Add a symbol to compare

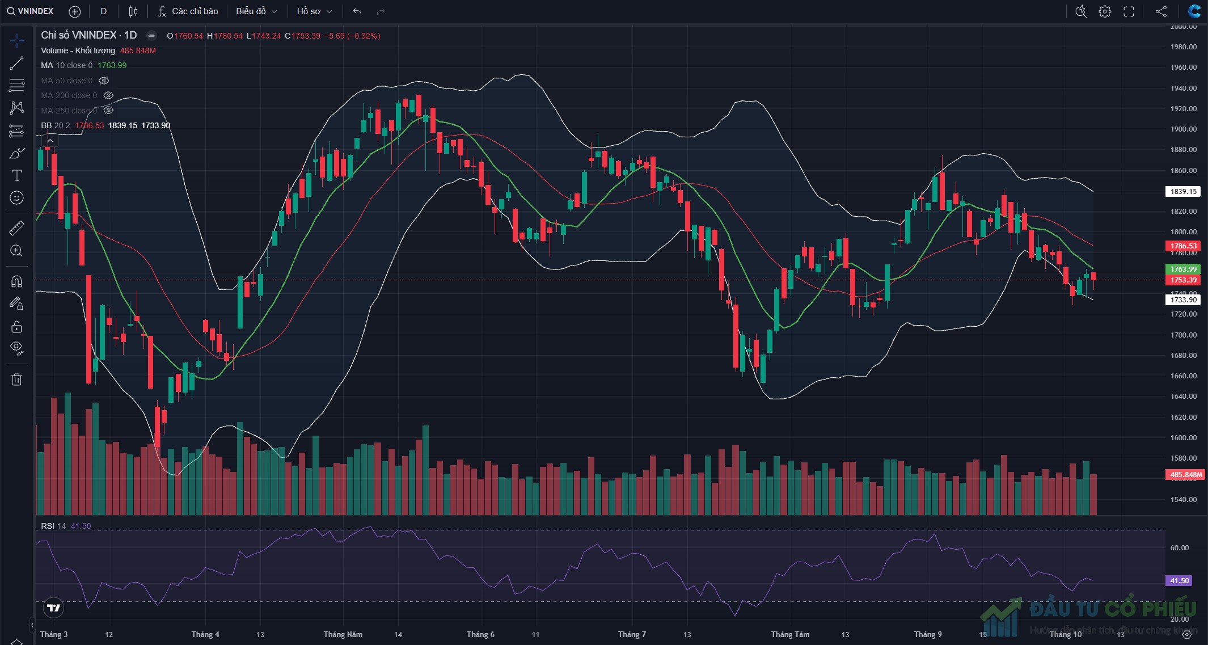pyautogui.click(x=74, y=11)
